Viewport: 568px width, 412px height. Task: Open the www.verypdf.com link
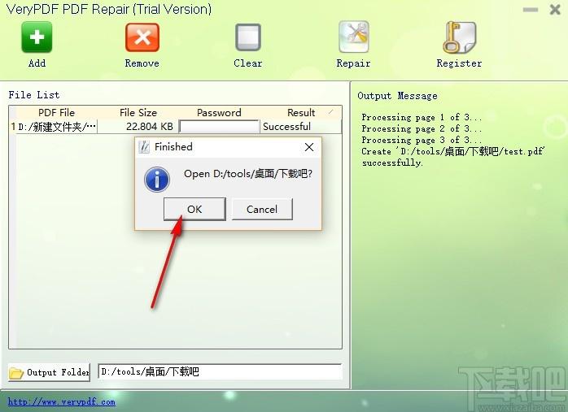pos(61,402)
